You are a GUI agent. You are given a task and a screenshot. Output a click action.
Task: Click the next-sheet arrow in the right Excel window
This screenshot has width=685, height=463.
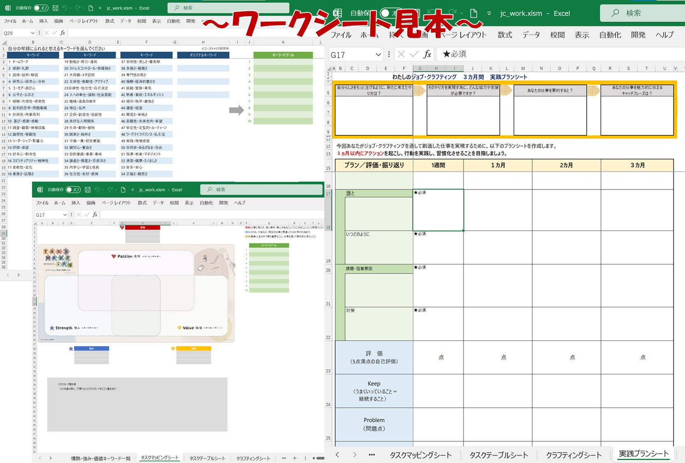tap(355, 455)
